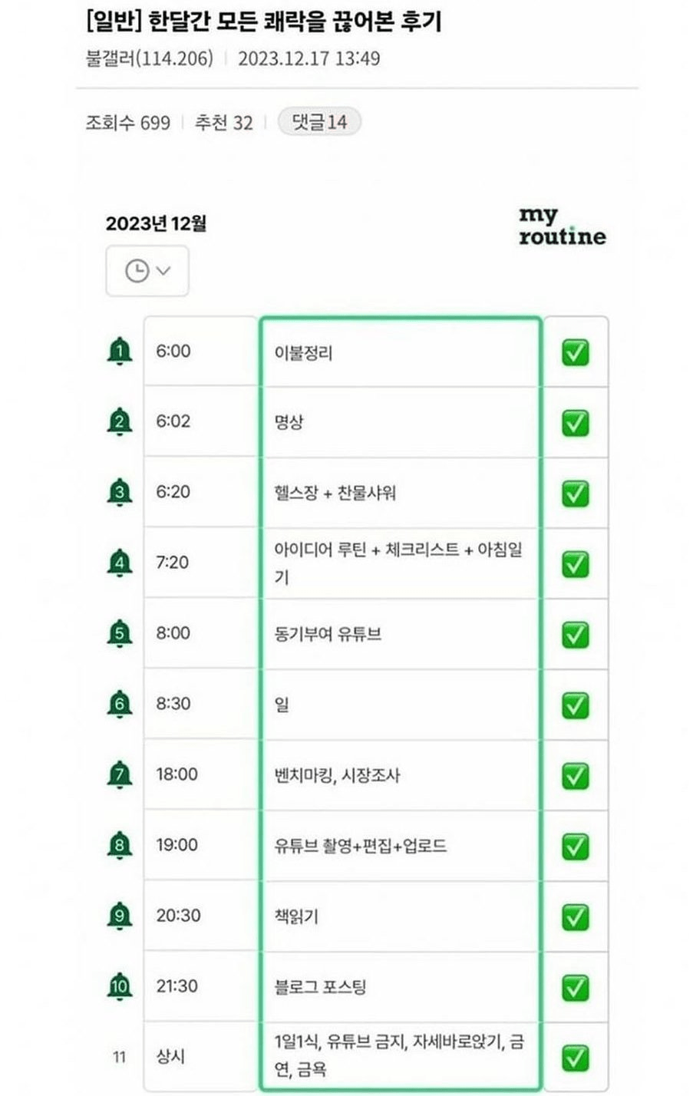Click the number 2 bell icon
This screenshot has width=693, height=1096.
tap(119, 422)
